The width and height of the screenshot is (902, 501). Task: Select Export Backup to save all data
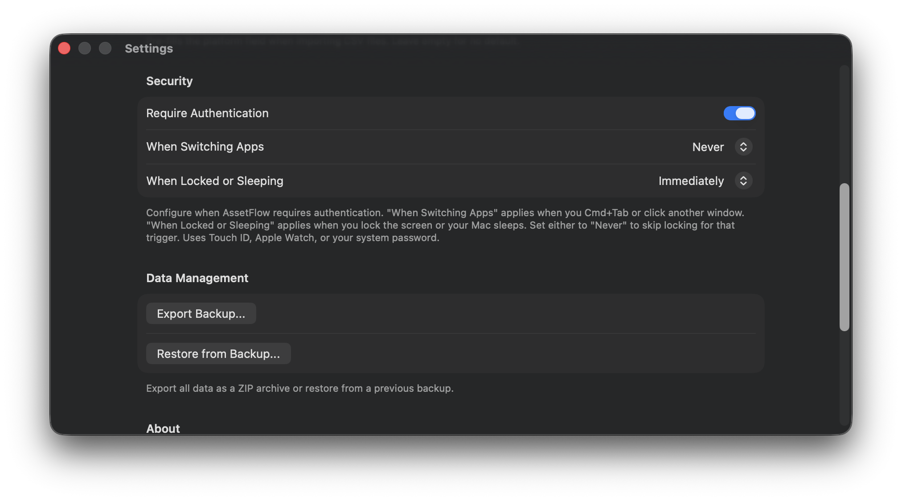click(201, 313)
